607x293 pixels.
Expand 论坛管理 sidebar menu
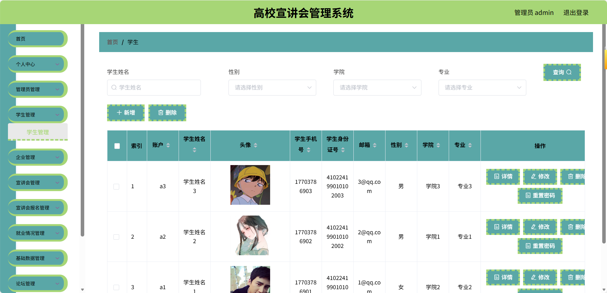[37, 283]
